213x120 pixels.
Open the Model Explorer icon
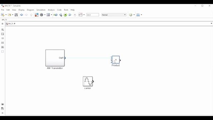click(x=48, y=15)
